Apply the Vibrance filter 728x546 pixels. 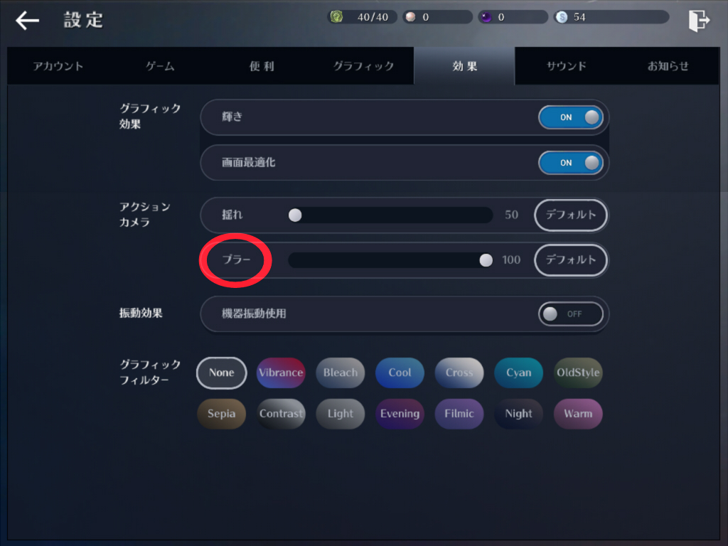click(x=281, y=373)
